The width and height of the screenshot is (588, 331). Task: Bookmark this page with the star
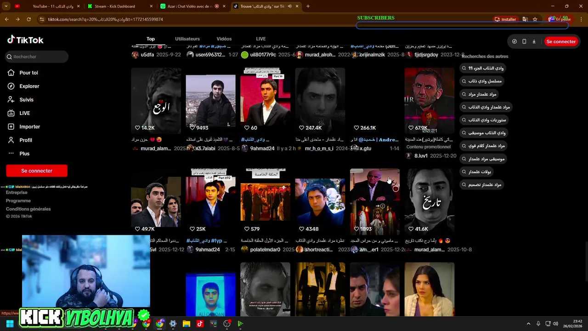tap(535, 19)
